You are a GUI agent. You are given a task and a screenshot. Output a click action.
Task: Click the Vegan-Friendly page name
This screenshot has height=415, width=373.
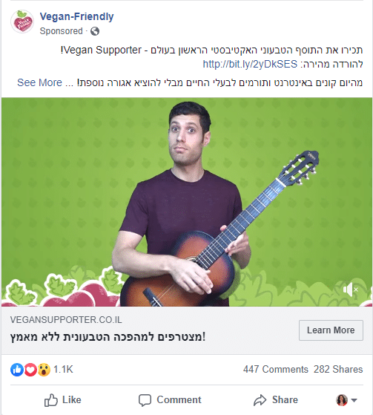[76, 16]
